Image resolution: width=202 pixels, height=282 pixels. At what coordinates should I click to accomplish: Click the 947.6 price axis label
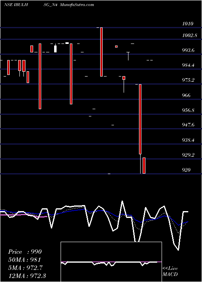(188, 125)
